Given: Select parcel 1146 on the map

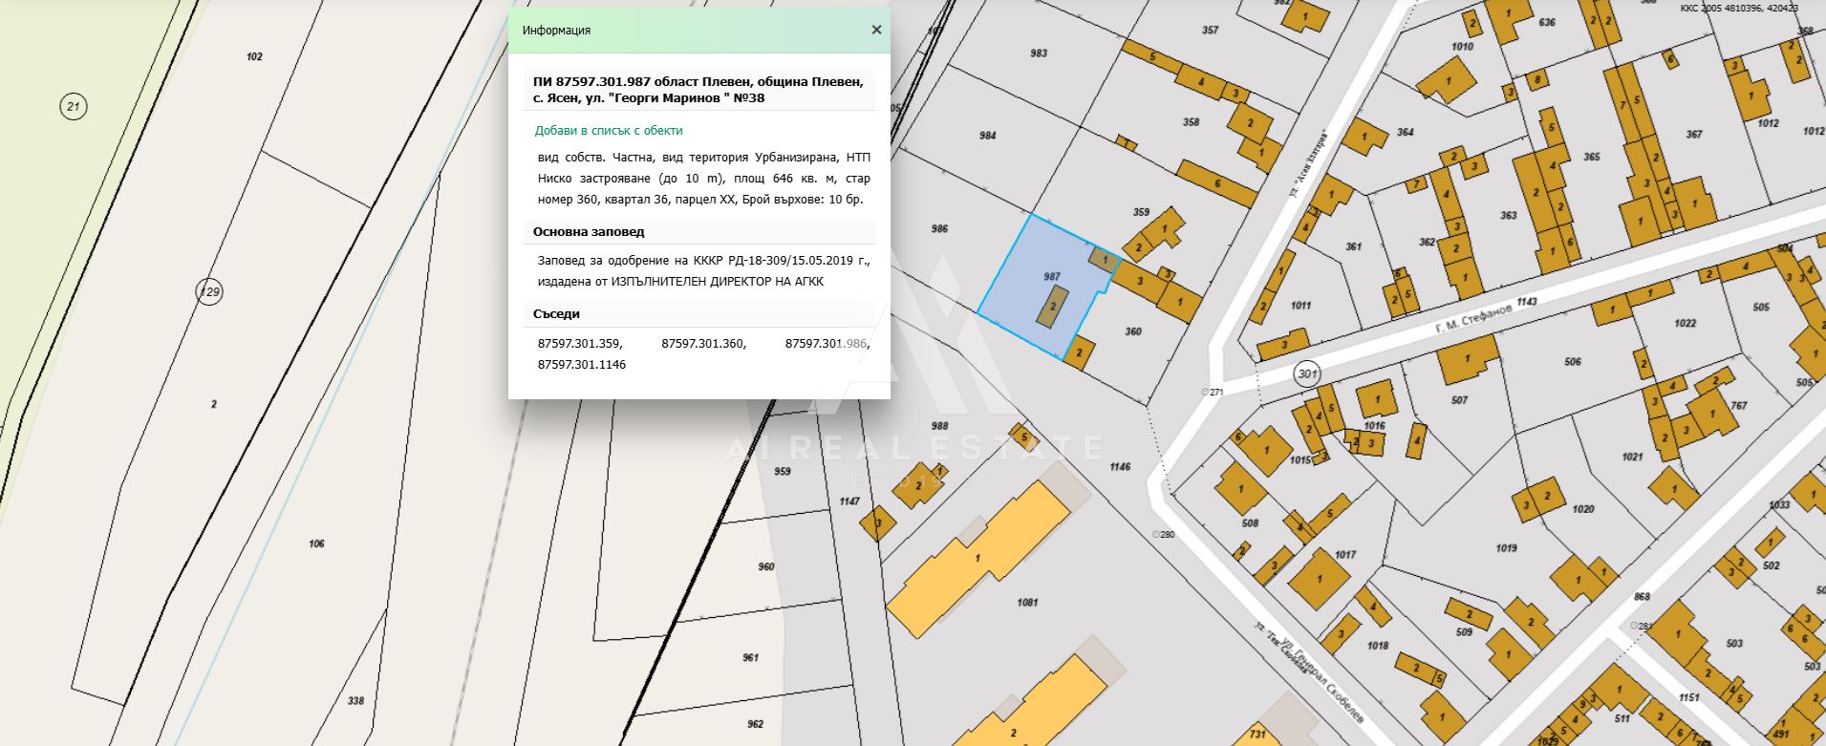Looking at the screenshot, I should point(1120,467).
